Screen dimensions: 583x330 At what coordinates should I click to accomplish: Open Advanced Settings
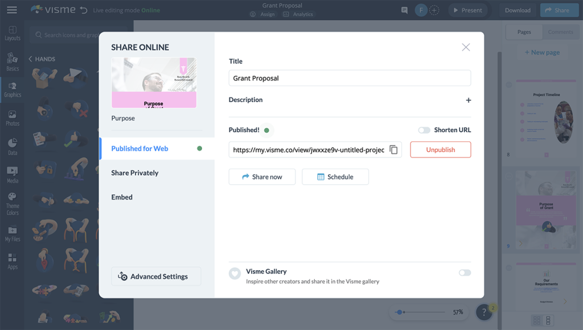click(156, 276)
